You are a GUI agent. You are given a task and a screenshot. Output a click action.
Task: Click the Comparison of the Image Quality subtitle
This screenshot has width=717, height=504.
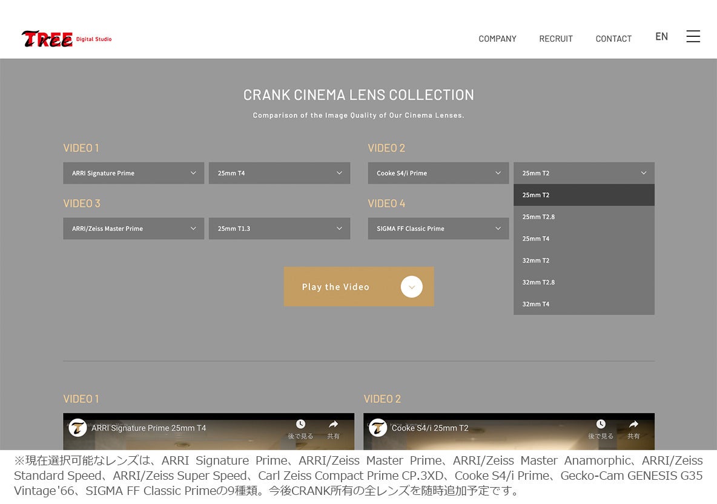358,115
